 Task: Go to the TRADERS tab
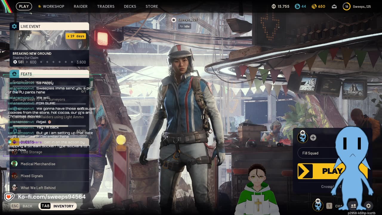106,6
